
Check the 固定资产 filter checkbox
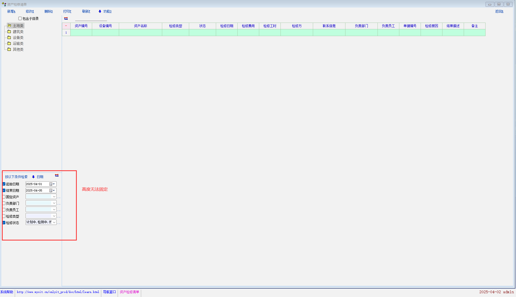click(x=4, y=197)
